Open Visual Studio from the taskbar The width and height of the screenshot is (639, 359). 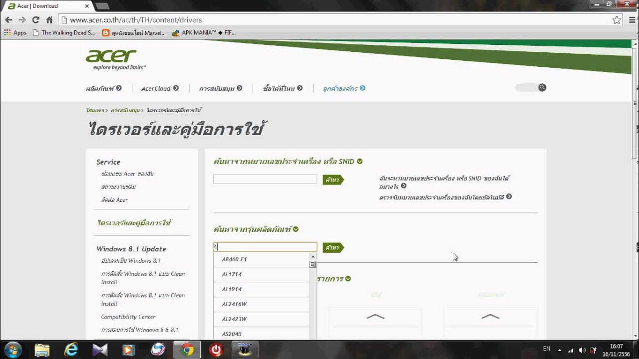tap(100, 350)
